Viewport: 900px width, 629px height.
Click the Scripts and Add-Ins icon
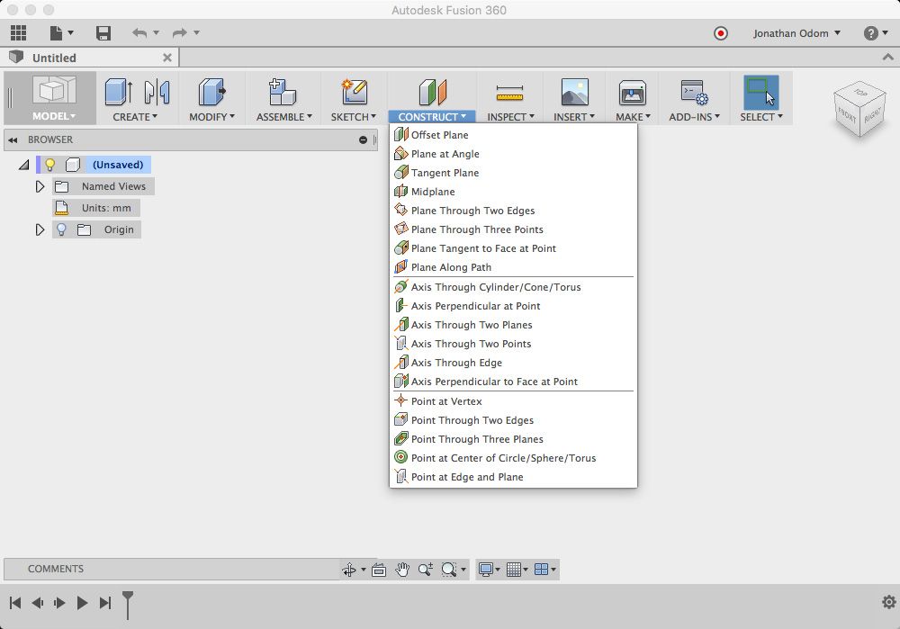point(694,92)
